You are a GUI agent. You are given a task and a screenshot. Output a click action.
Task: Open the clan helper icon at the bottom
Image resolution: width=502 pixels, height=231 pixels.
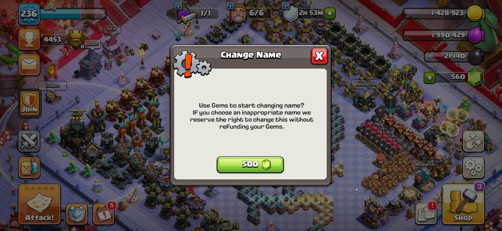pos(77,213)
